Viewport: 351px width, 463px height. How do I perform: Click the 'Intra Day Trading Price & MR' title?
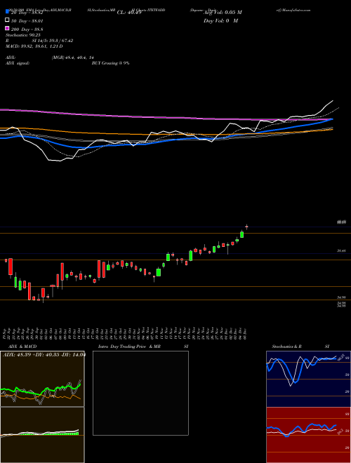tap(129, 347)
